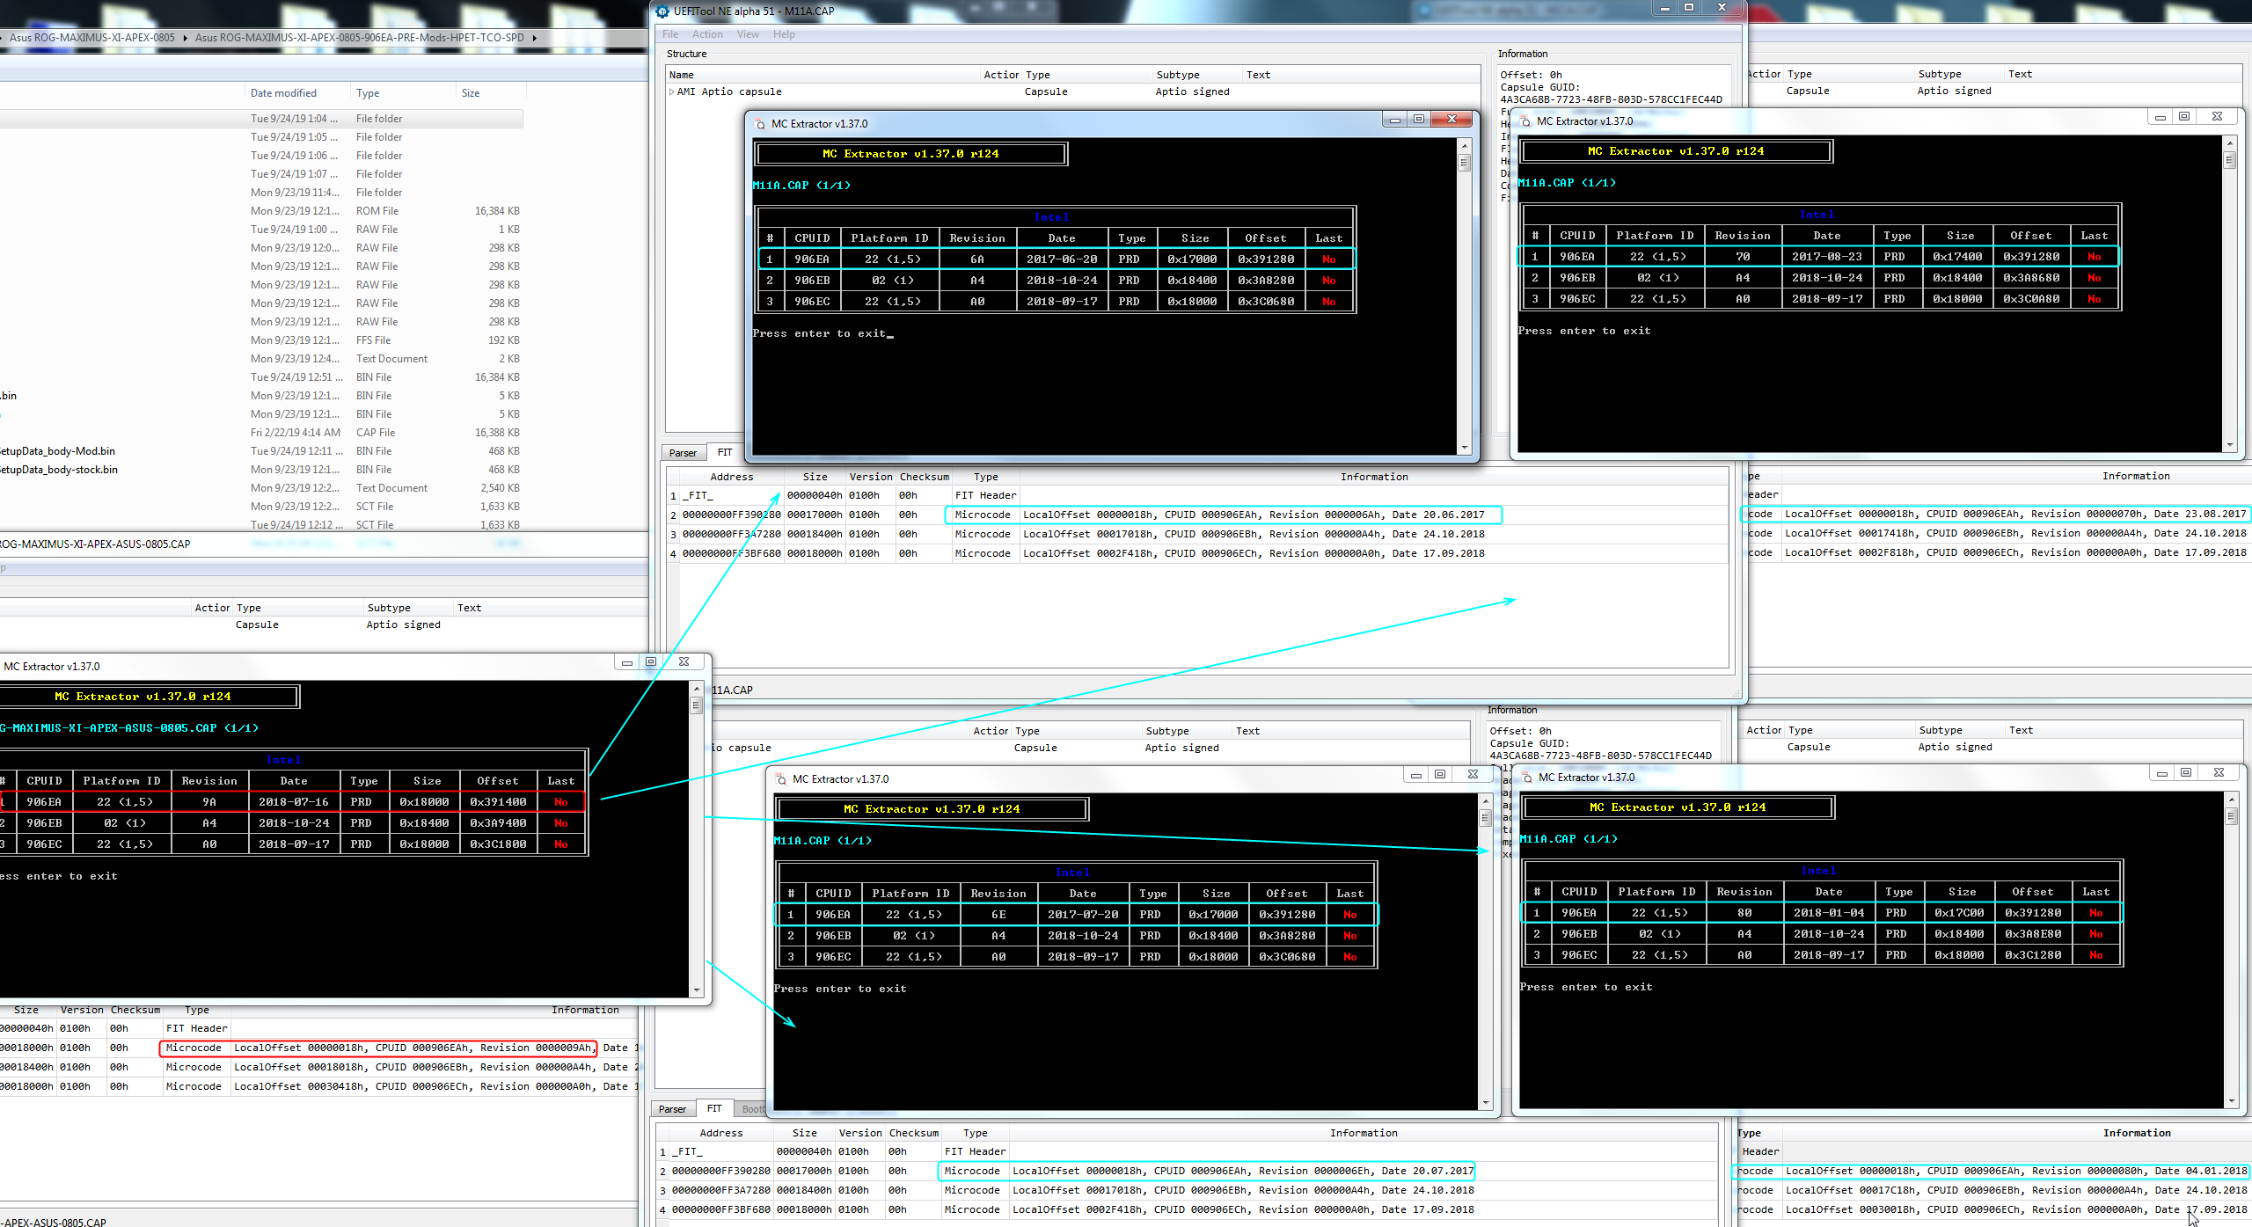Switch to the FIT tab in upper UEFITool window

coord(725,452)
